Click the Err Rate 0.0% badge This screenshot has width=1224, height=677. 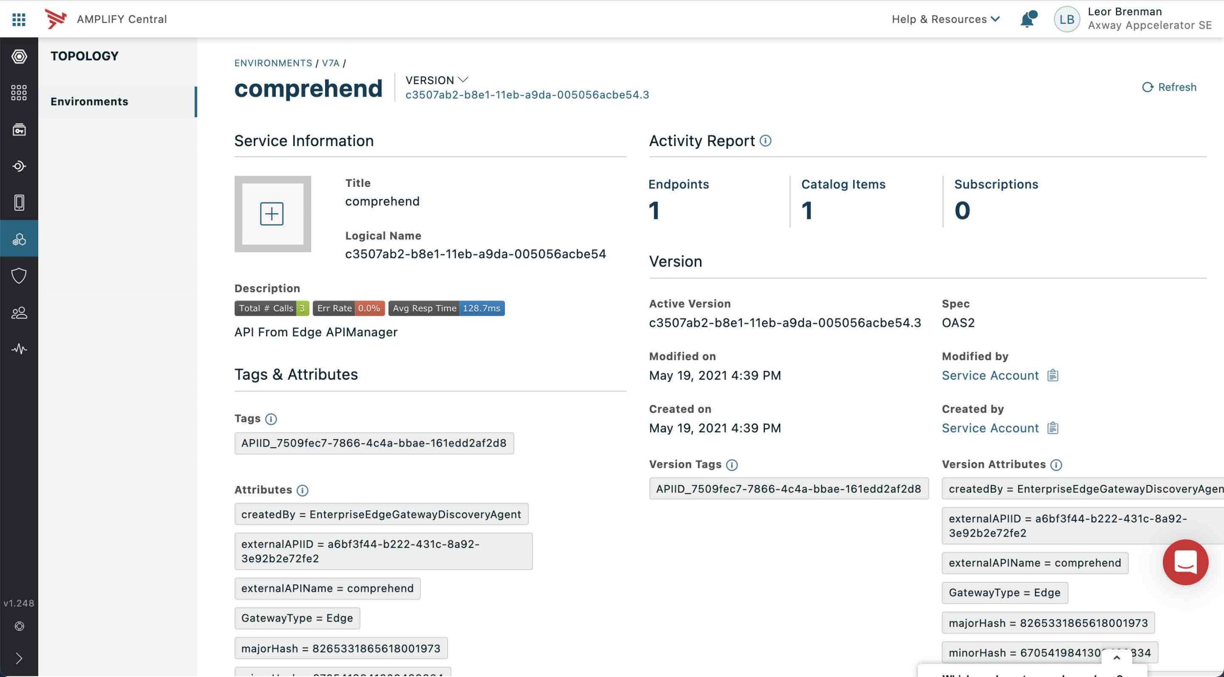[349, 308]
